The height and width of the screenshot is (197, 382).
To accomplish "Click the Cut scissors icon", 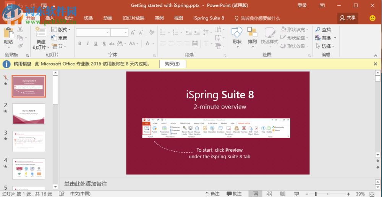I will pyautogui.click(x=20, y=29).
